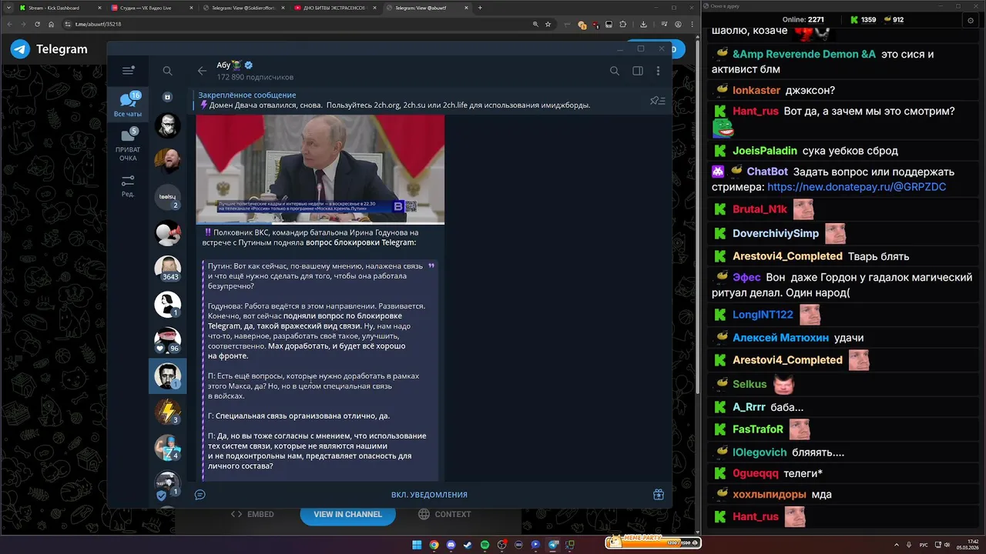
Task: Click the CONTEXT option on the page
Action: pos(444,514)
